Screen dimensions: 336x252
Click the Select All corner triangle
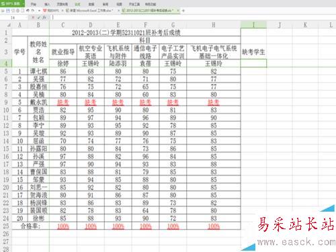9,25
